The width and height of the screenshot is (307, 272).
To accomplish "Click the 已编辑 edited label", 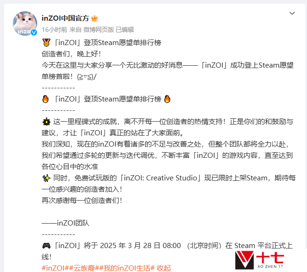I will tap(125, 30).
